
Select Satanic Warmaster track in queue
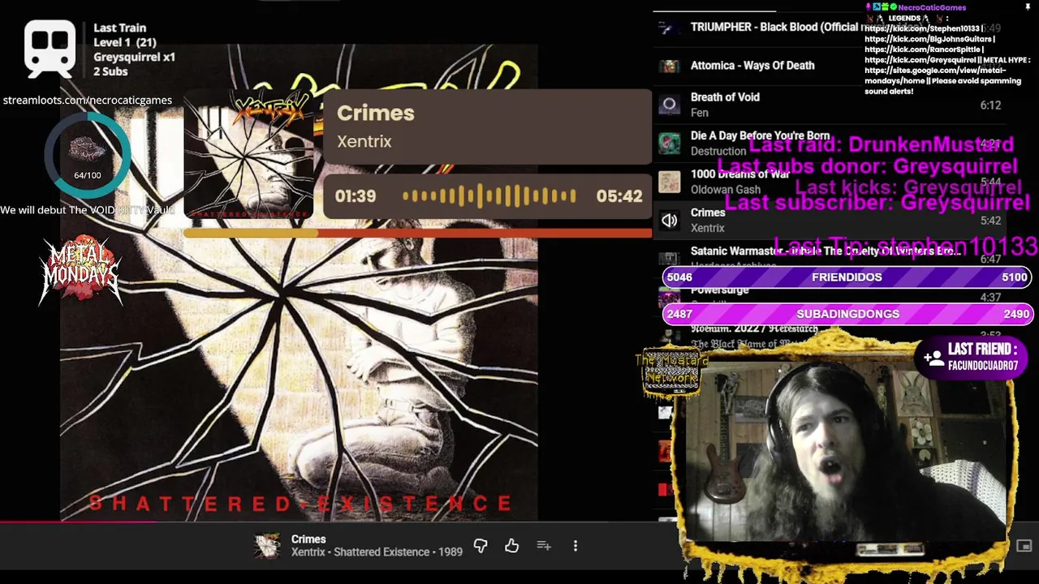[x=826, y=251]
